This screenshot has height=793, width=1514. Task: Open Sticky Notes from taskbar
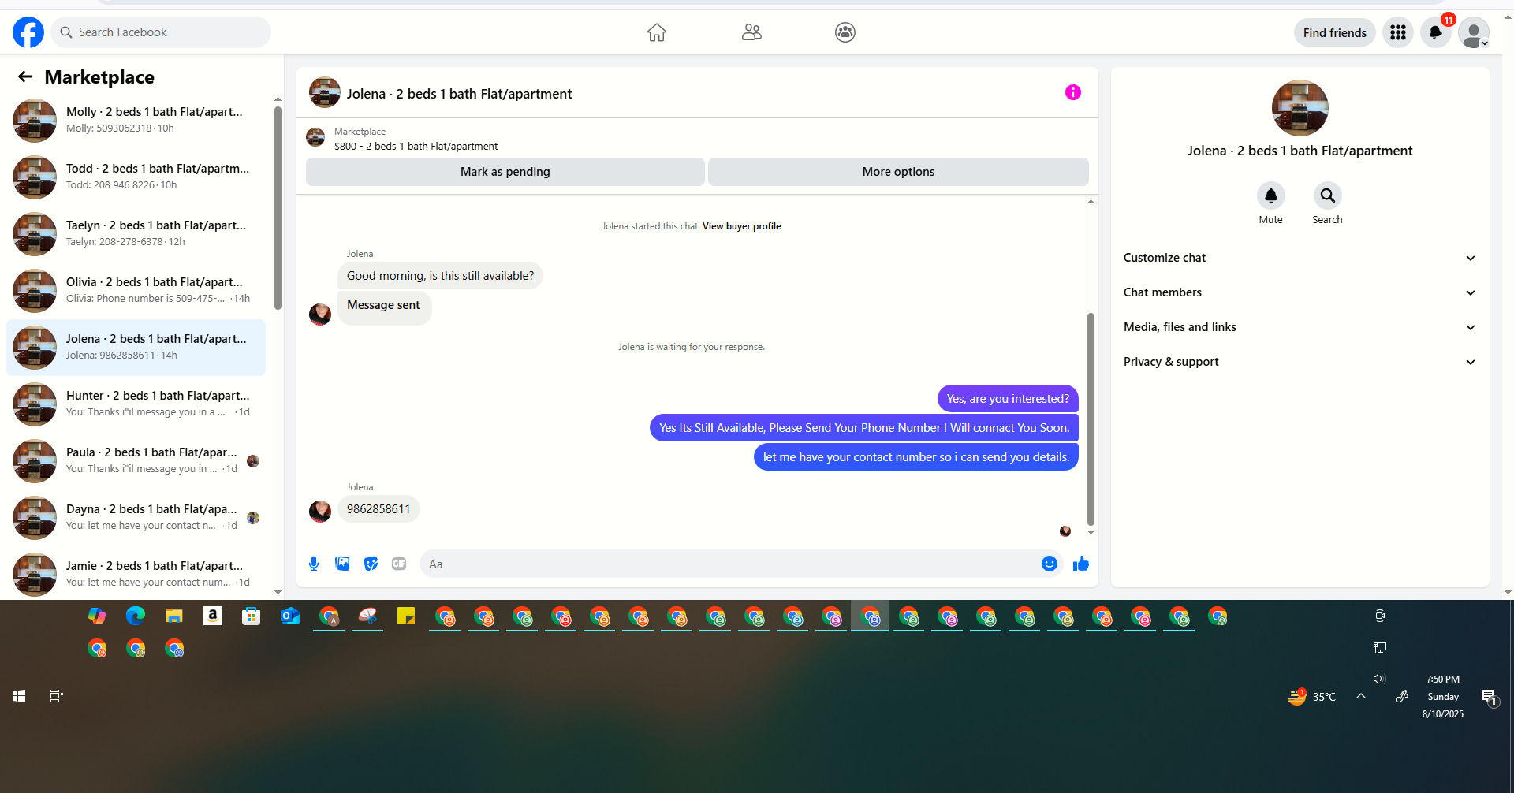[x=406, y=616]
